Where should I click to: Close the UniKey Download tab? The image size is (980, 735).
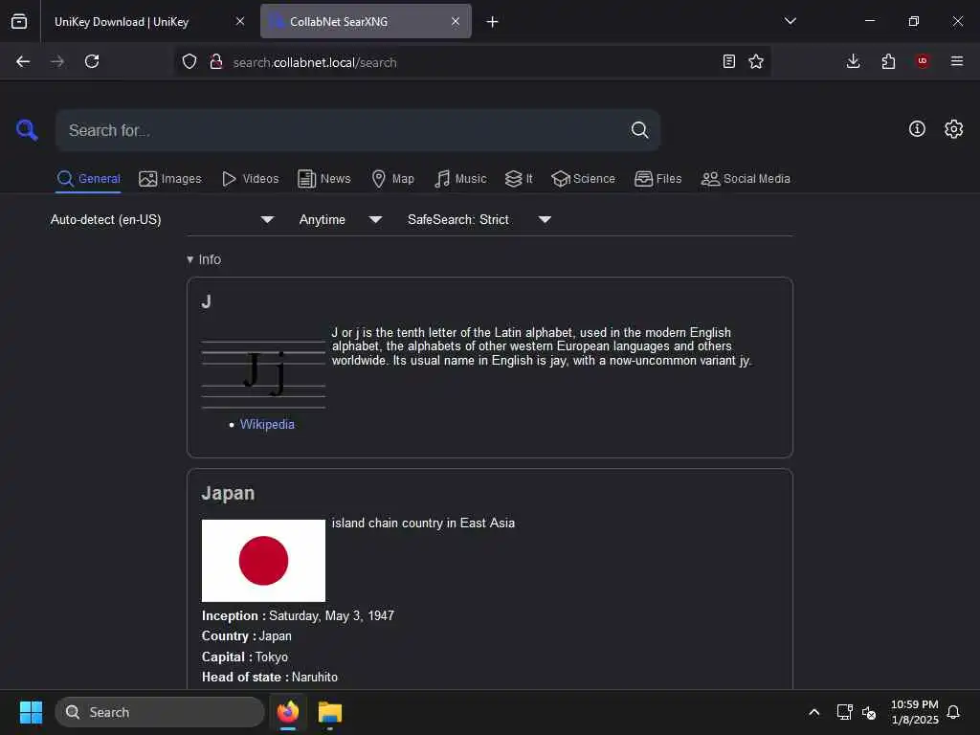pos(240,21)
